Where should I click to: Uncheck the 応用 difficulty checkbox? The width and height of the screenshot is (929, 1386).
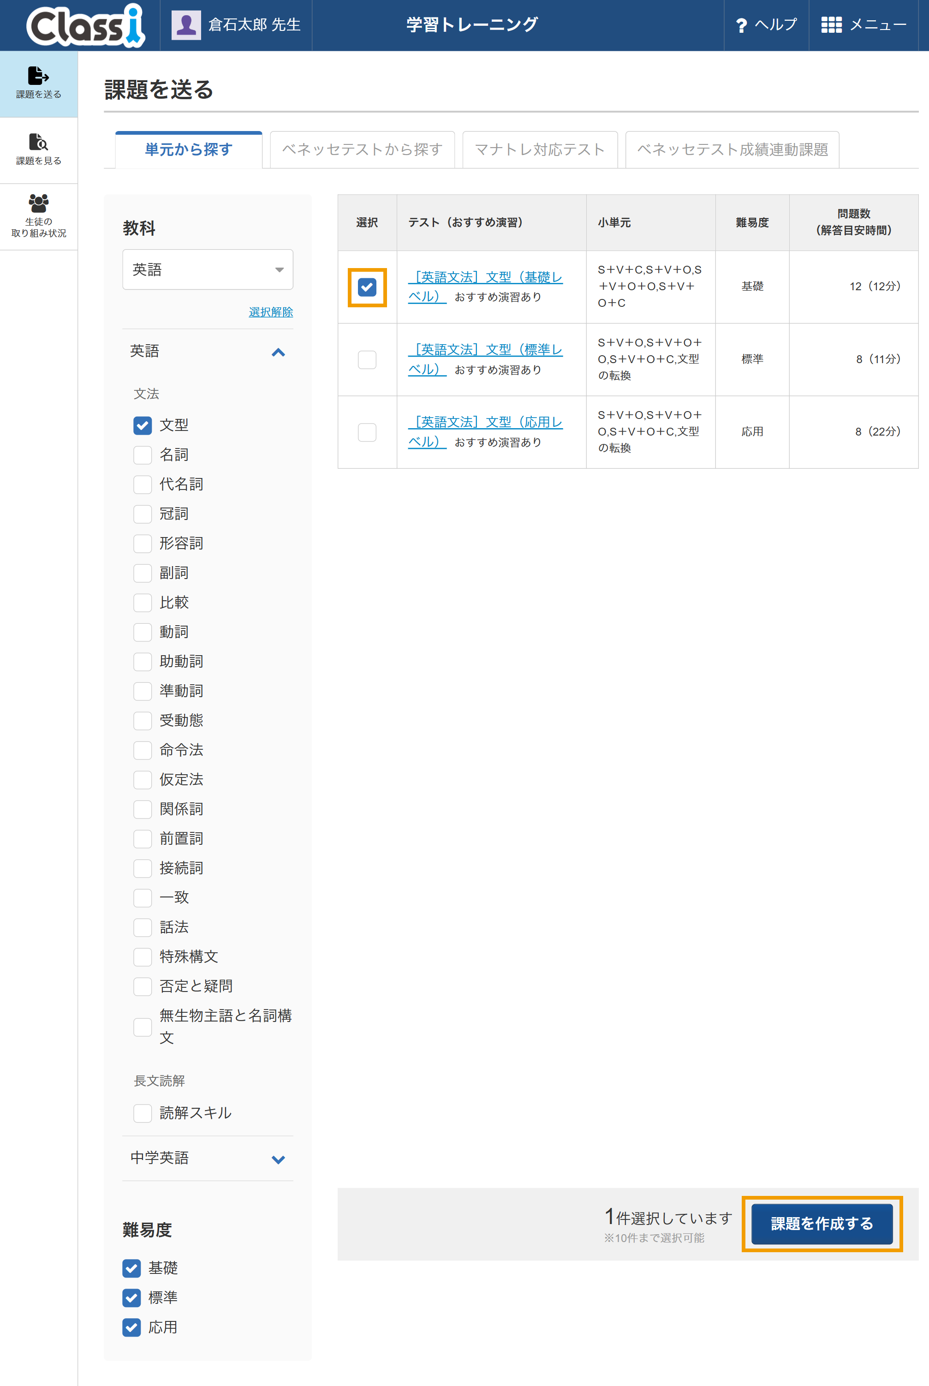click(131, 1327)
